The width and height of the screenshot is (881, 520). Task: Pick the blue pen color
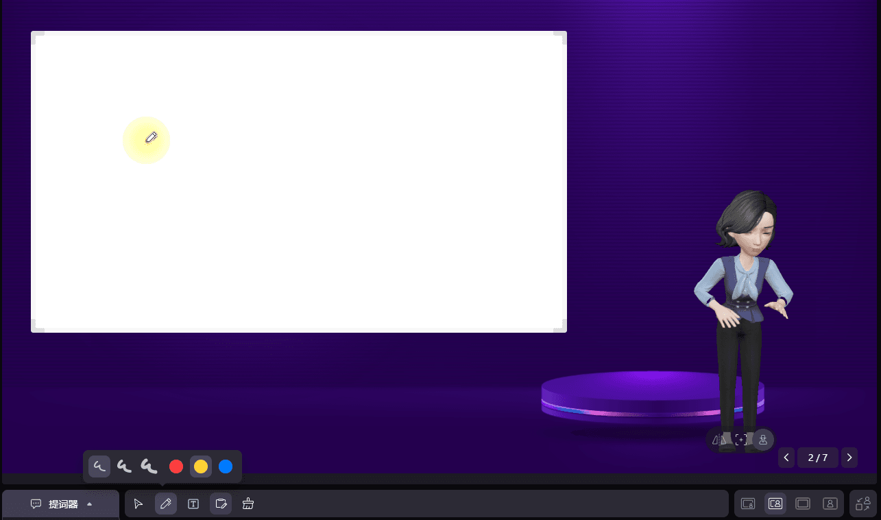point(226,466)
